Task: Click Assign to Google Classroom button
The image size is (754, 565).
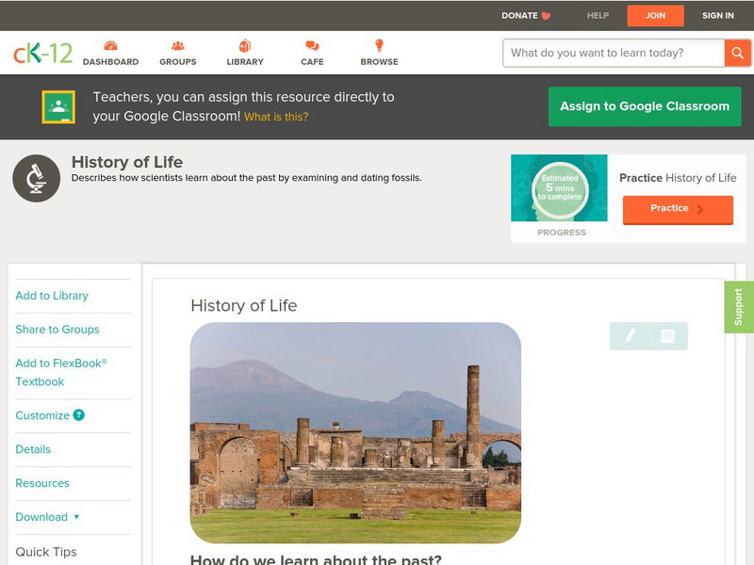Action: (x=645, y=106)
